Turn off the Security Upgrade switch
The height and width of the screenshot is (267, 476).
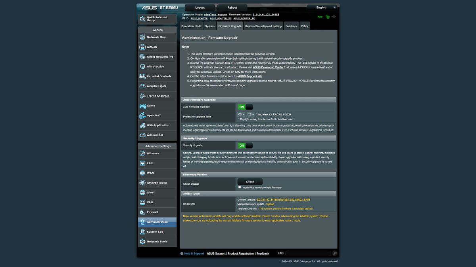(245, 146)
